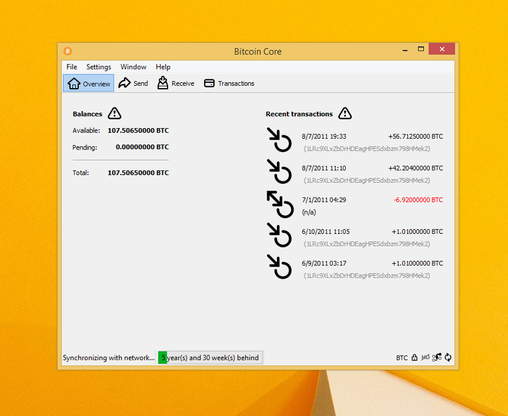Viewport: 508px width, 416px height.
Task: Open the Transactions tab
Action: [x=229, y=83]
